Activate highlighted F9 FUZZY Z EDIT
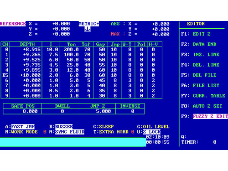 (204, 116)
